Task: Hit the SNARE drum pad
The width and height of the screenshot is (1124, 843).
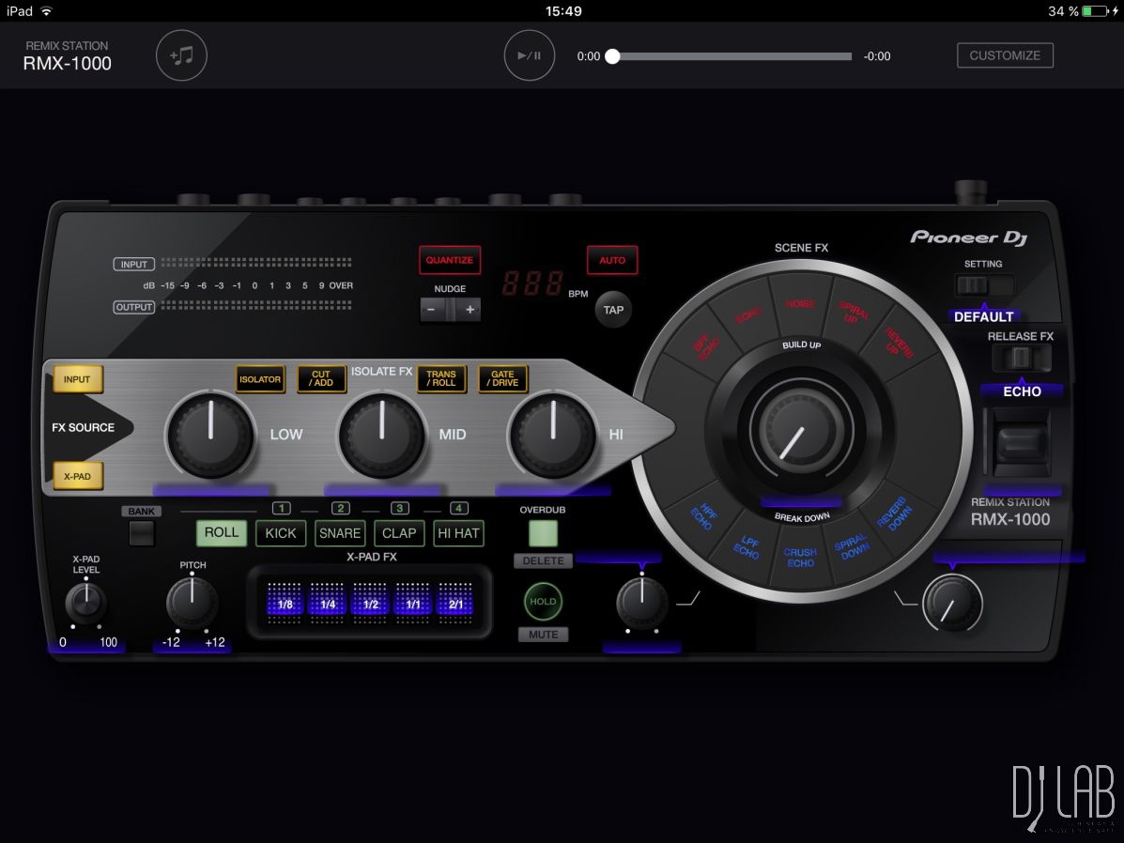Action: 340,533
